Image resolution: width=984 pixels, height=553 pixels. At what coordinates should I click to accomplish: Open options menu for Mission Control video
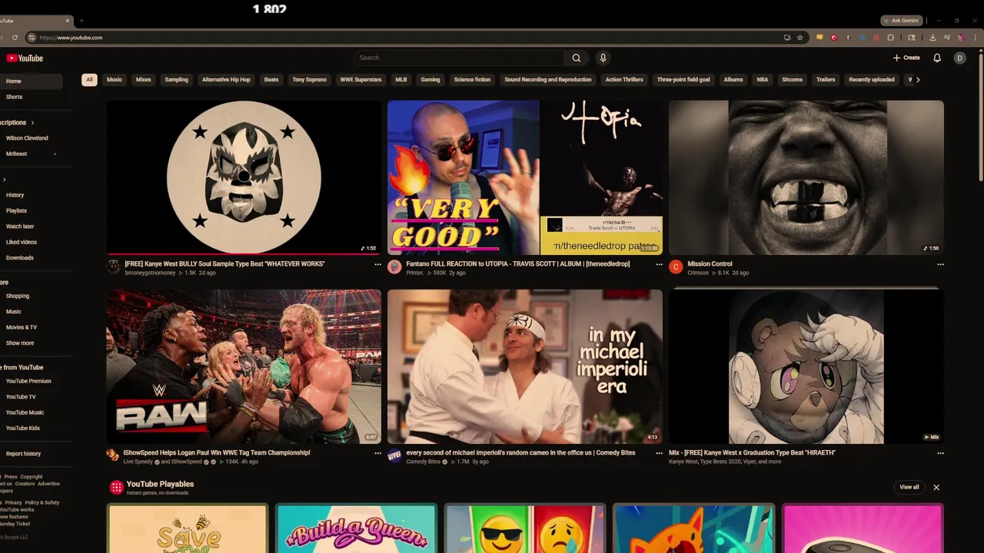[940, 264]
